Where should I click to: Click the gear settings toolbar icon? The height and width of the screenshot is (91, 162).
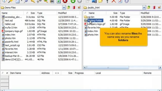coord(127,1)
